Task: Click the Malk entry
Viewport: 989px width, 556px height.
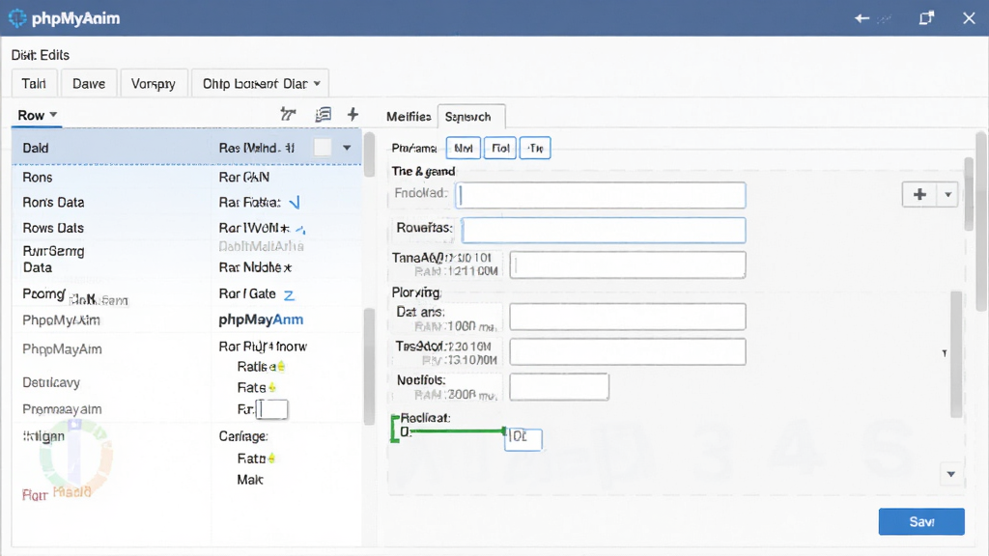Action: click(250, 480)
